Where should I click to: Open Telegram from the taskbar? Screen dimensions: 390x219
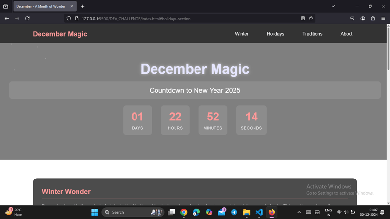pos(234,212)
